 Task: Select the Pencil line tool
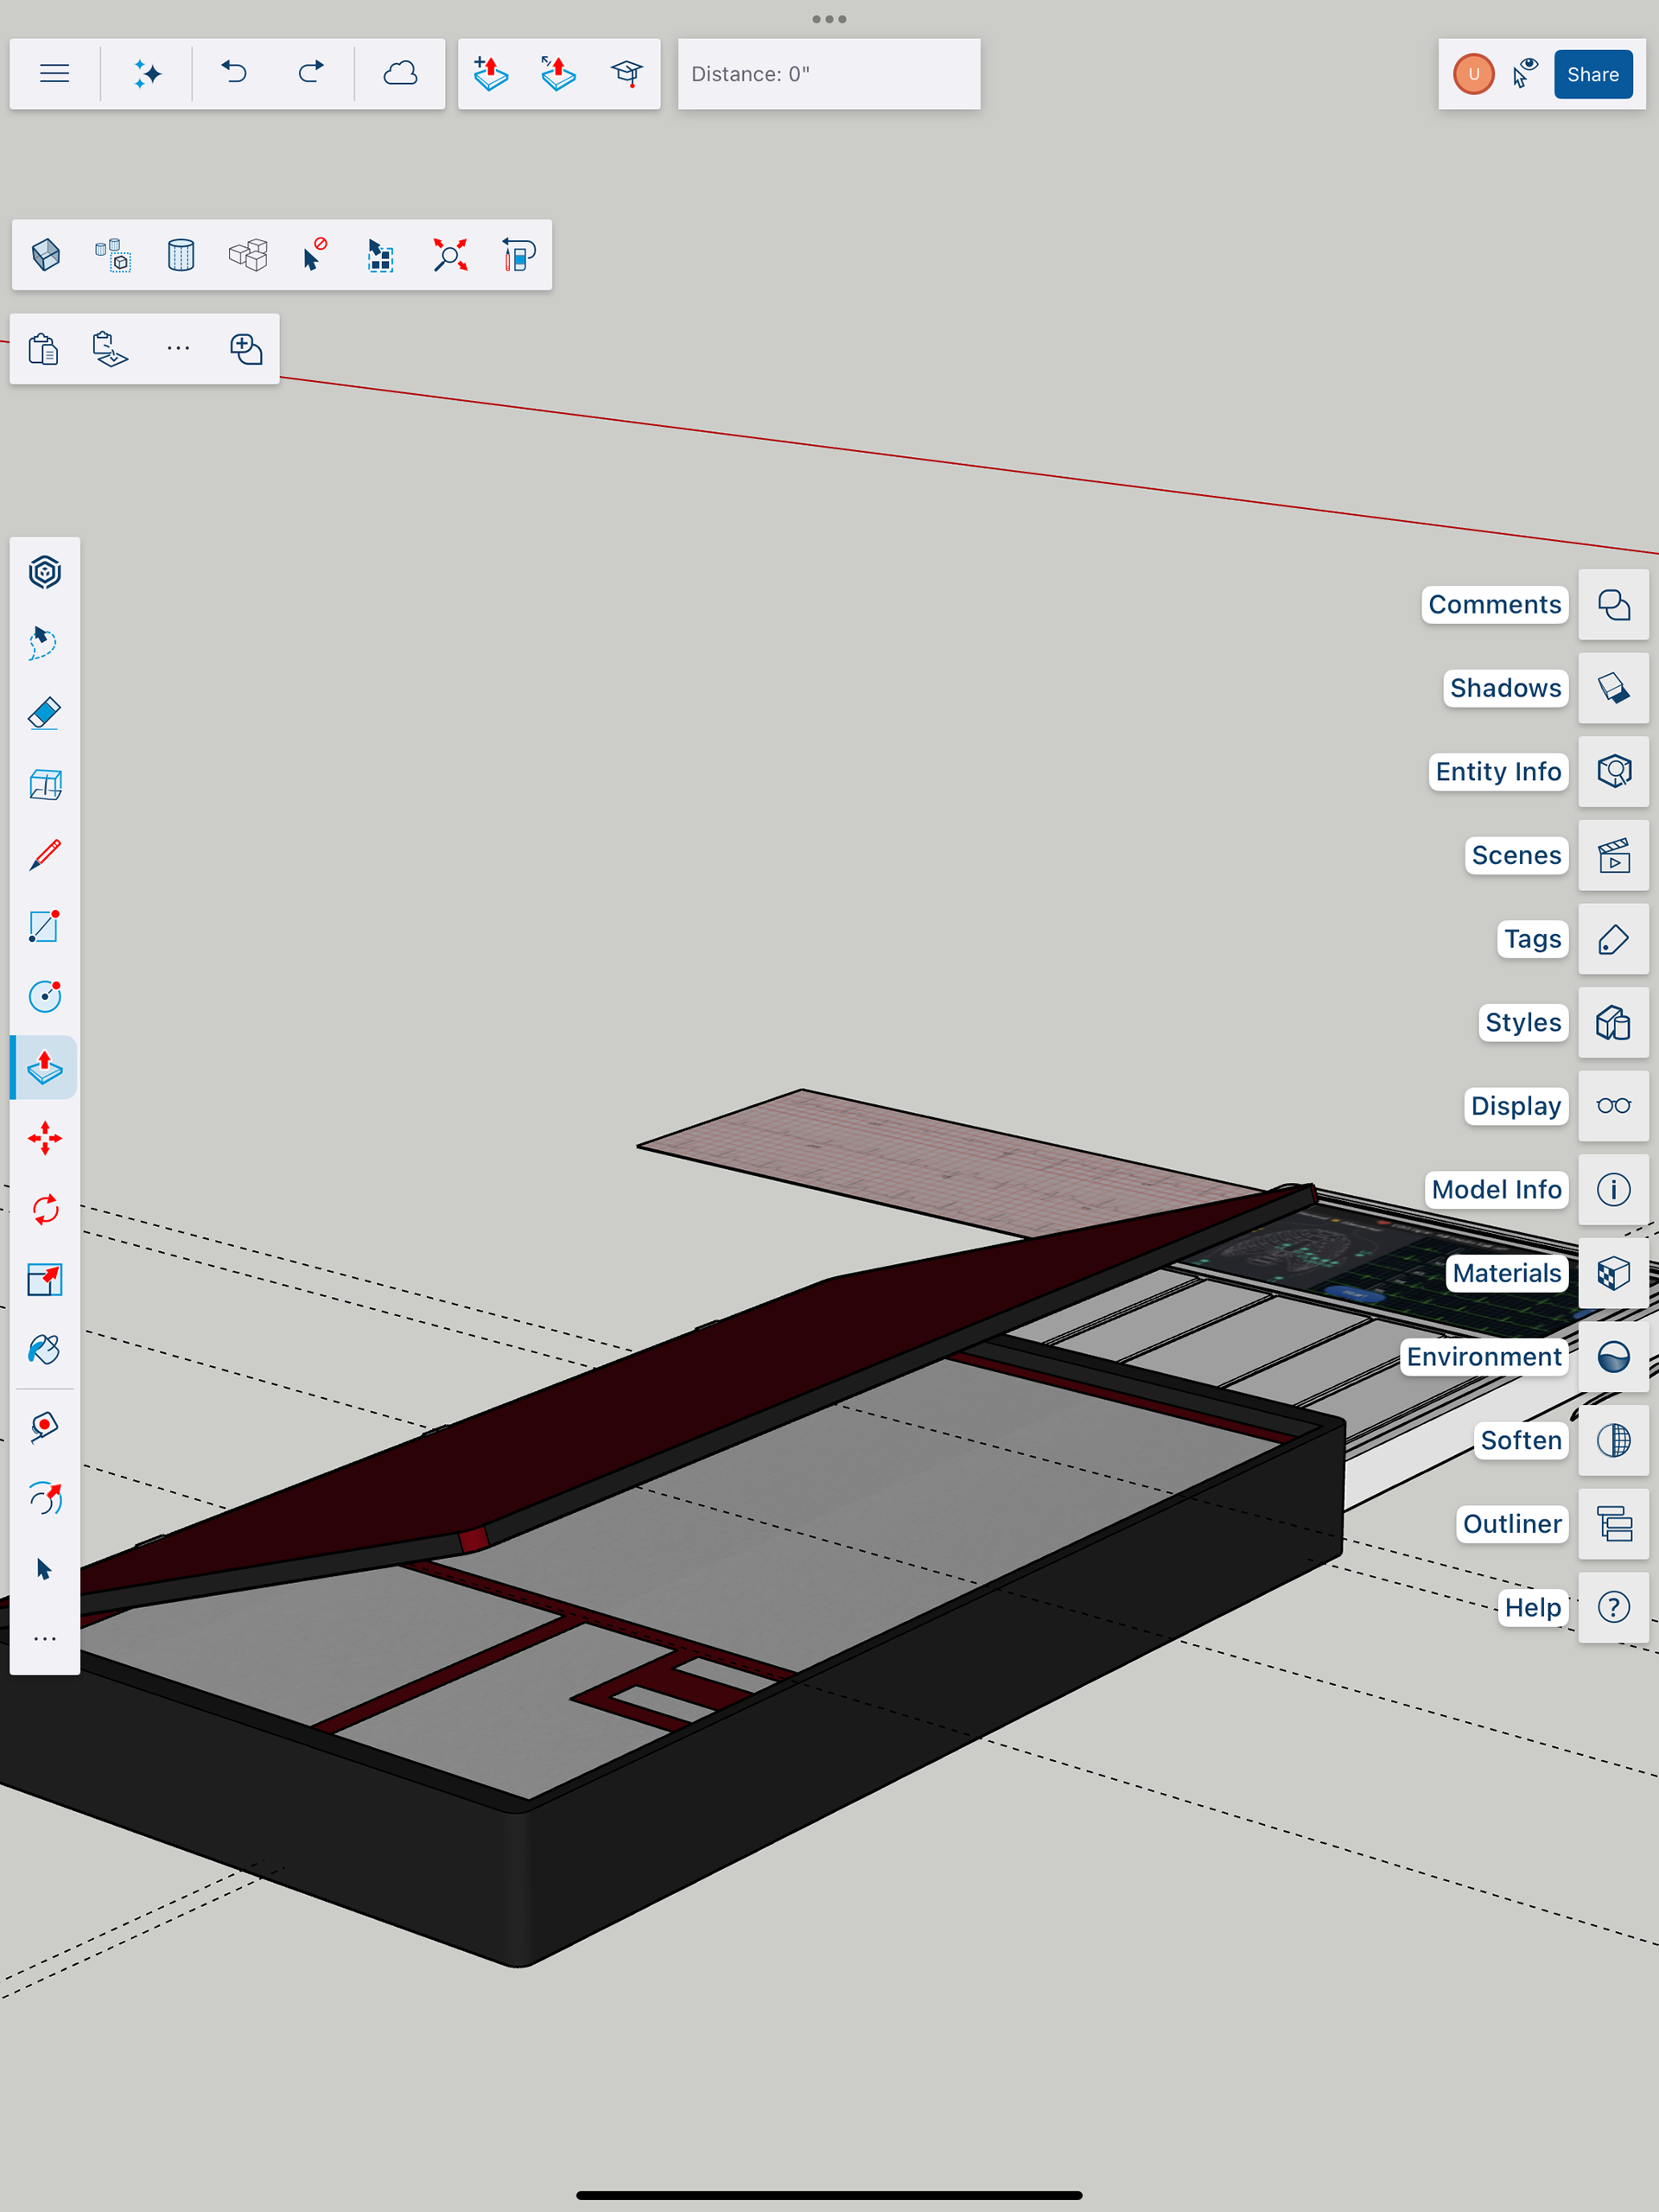(45, 855)
